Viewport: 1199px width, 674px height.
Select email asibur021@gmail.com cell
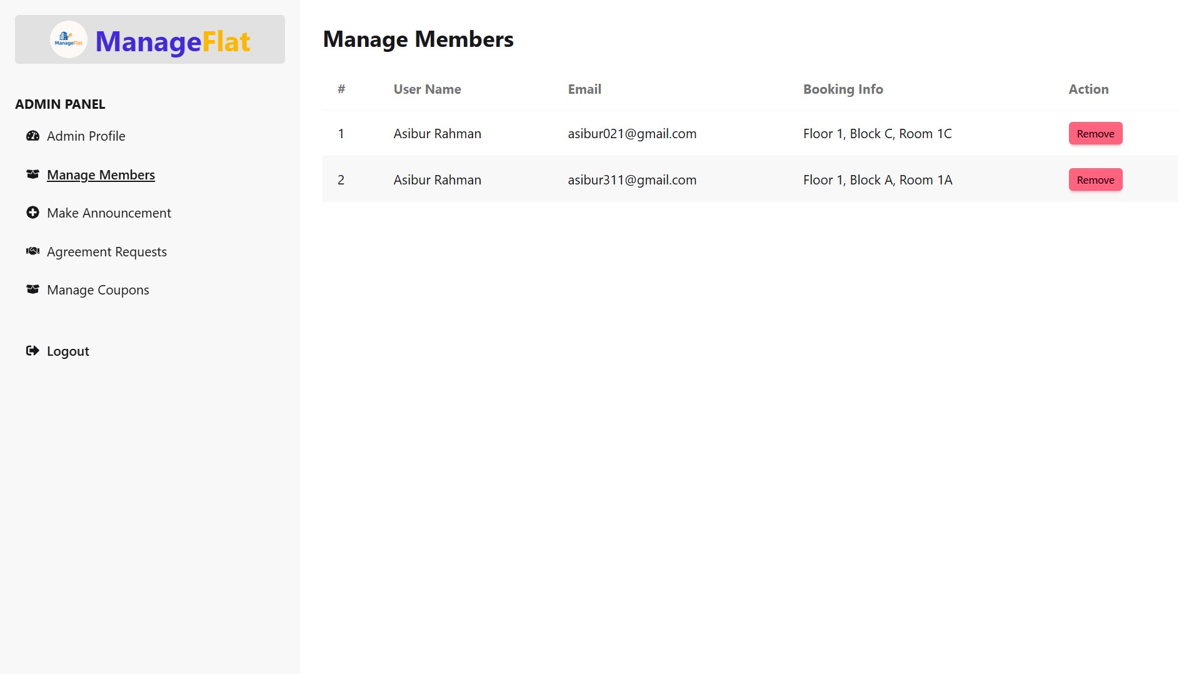[x=632, y=133]
